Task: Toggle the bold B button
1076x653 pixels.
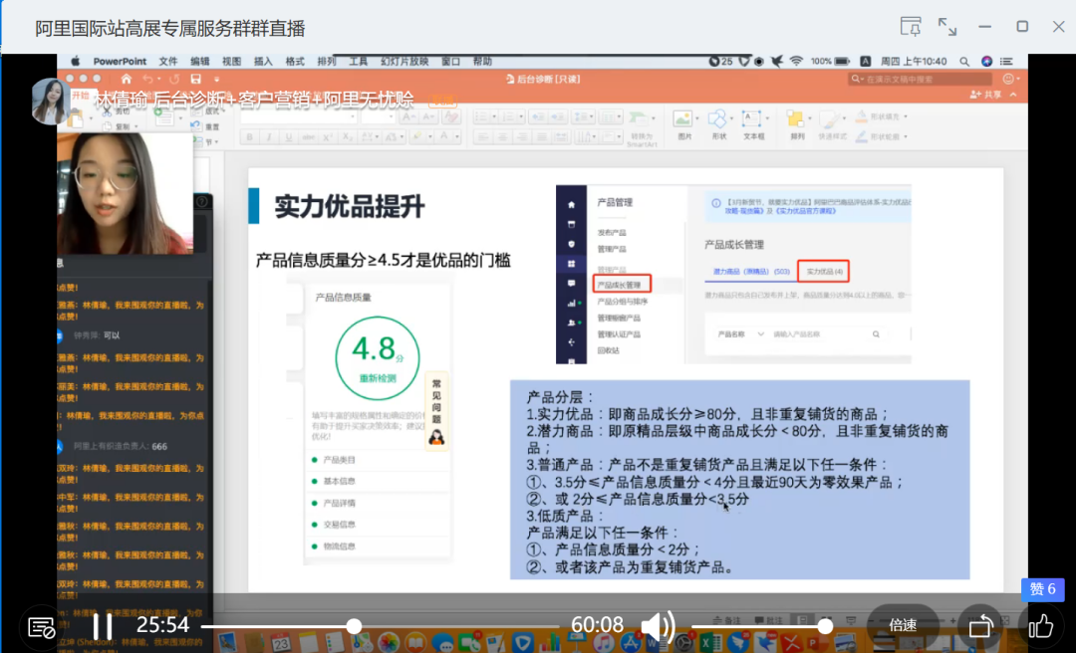Action: tap(250, 137)
